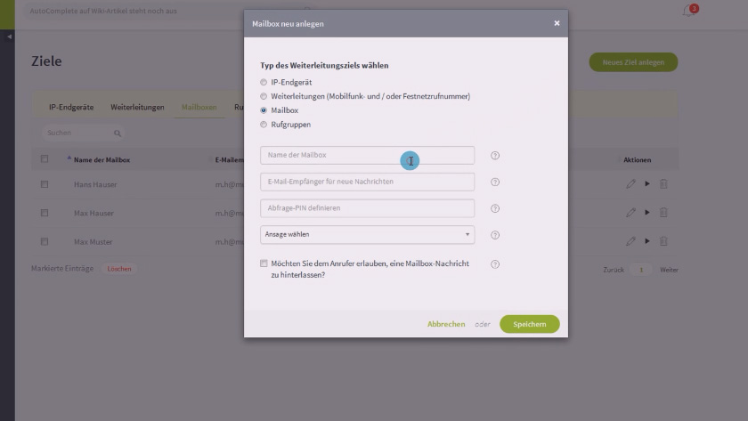Check the Hans Hauser row checkbox
This screenshot has width=748, height=421.
tap(45, 184)
